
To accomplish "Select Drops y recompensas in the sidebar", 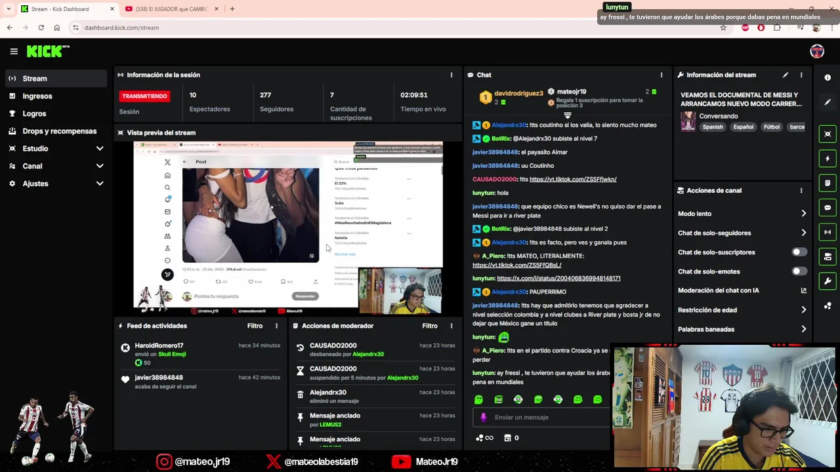I will click(x=56, y=131).
